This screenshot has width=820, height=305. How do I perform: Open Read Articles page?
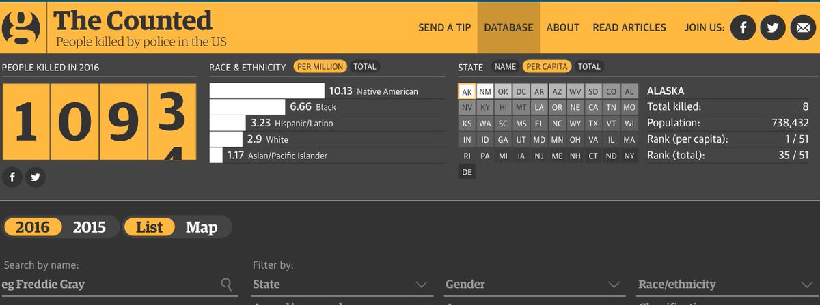(629, 28)
